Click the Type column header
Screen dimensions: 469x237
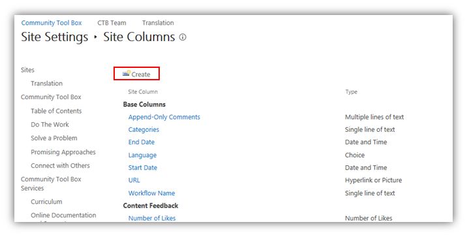[351, 92]
